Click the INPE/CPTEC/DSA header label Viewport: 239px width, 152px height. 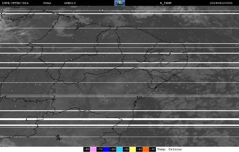coord(15,3)
